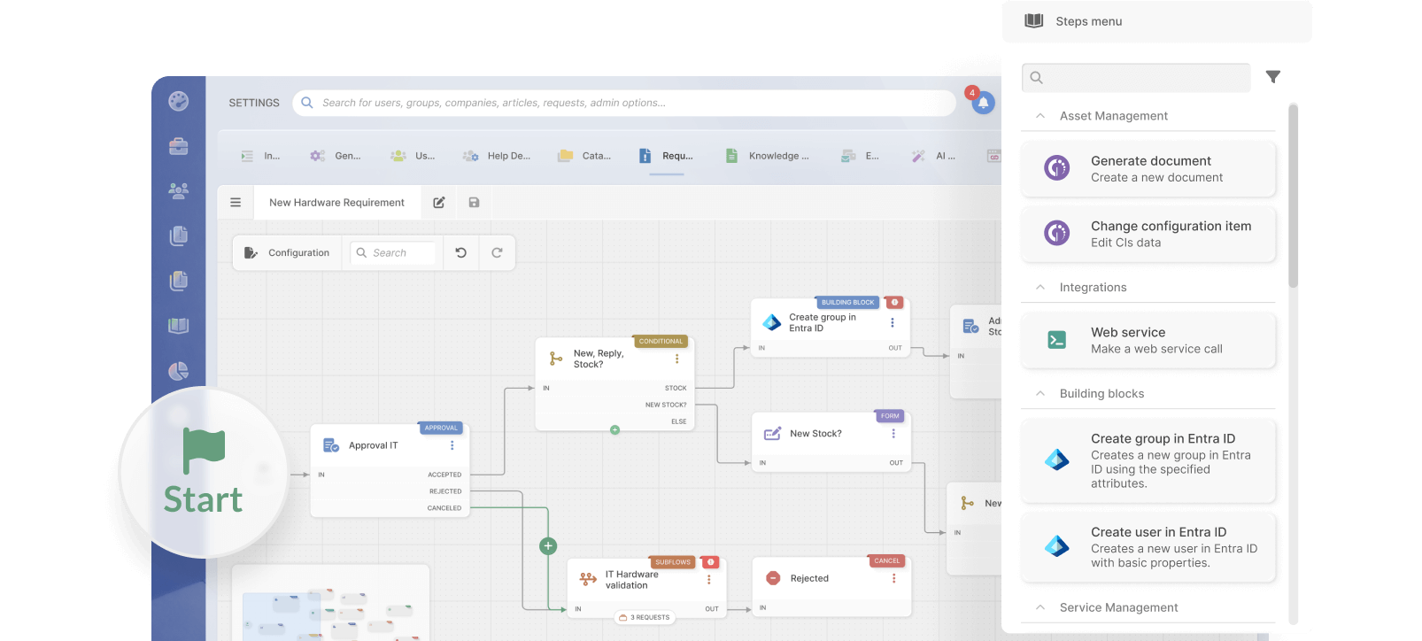Click the green plus connector button
Viewport: 1422px width, 641px height.
point(548,546)
